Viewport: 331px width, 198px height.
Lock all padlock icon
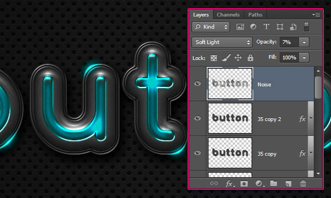click(x=250, y=58)
